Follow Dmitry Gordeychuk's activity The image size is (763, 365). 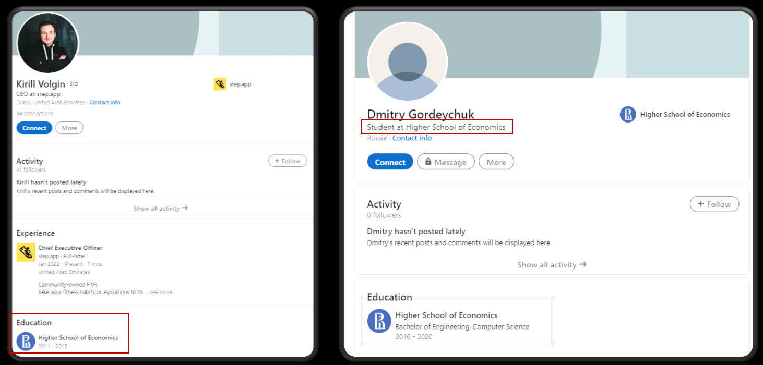tap(714, 204)
